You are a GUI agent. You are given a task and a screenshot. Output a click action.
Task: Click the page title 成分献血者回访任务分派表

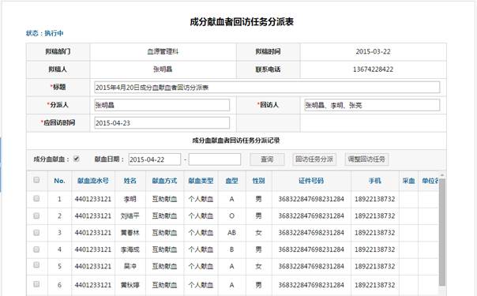click(x=242, y=22)
